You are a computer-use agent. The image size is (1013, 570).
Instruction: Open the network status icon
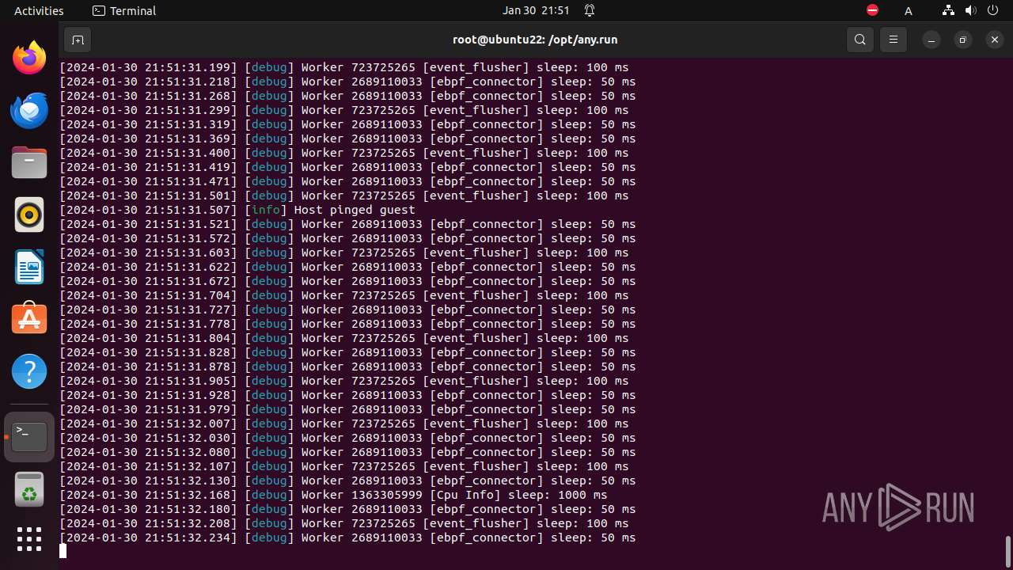(948, 10)
